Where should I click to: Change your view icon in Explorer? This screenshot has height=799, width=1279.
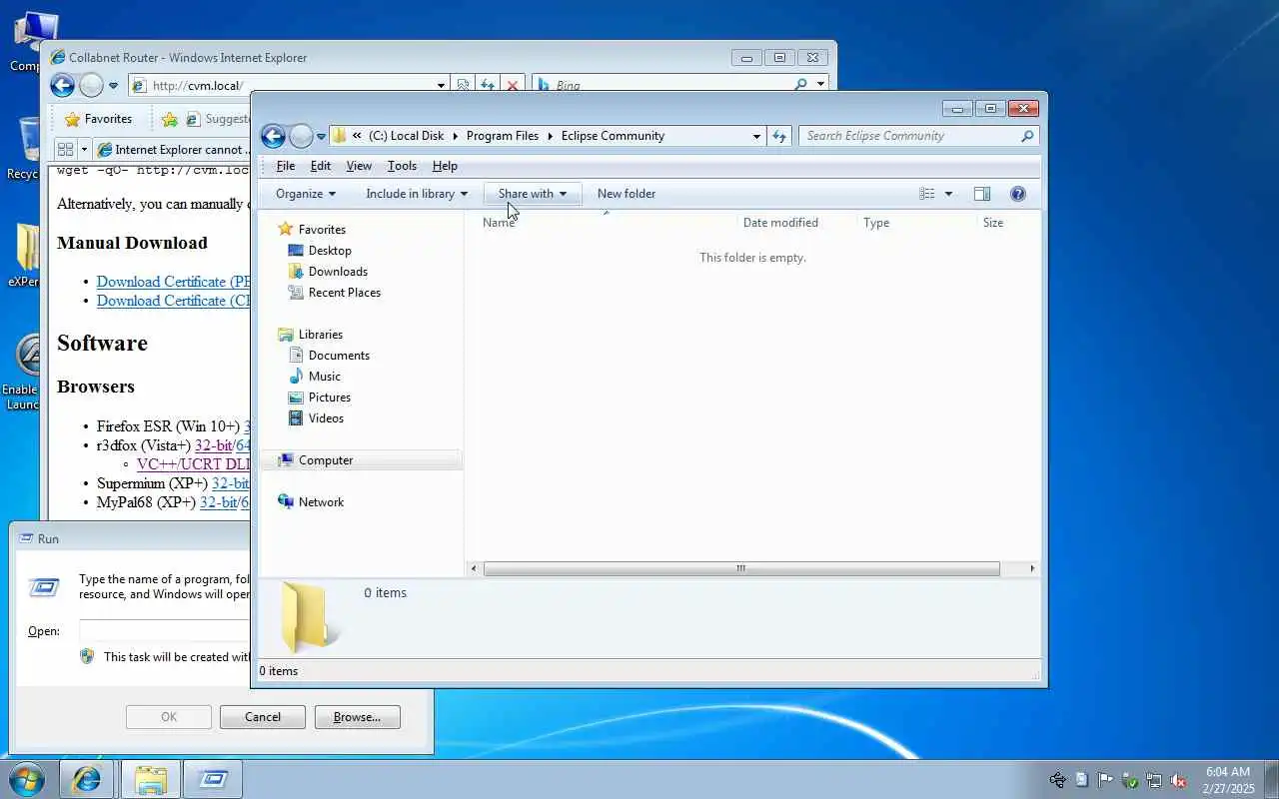[927, 194]
